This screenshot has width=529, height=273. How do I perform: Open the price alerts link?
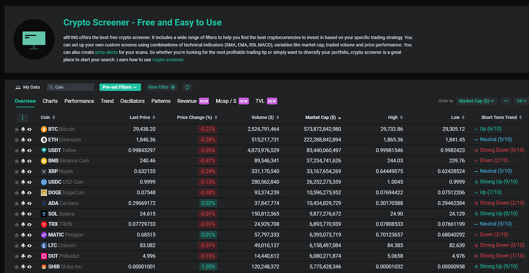pos(107,52)
